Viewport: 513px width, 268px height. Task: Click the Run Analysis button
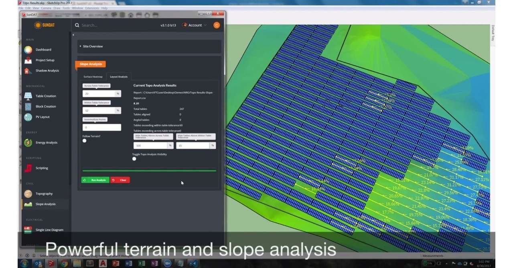pyautogui.click(x=95, y=180)
